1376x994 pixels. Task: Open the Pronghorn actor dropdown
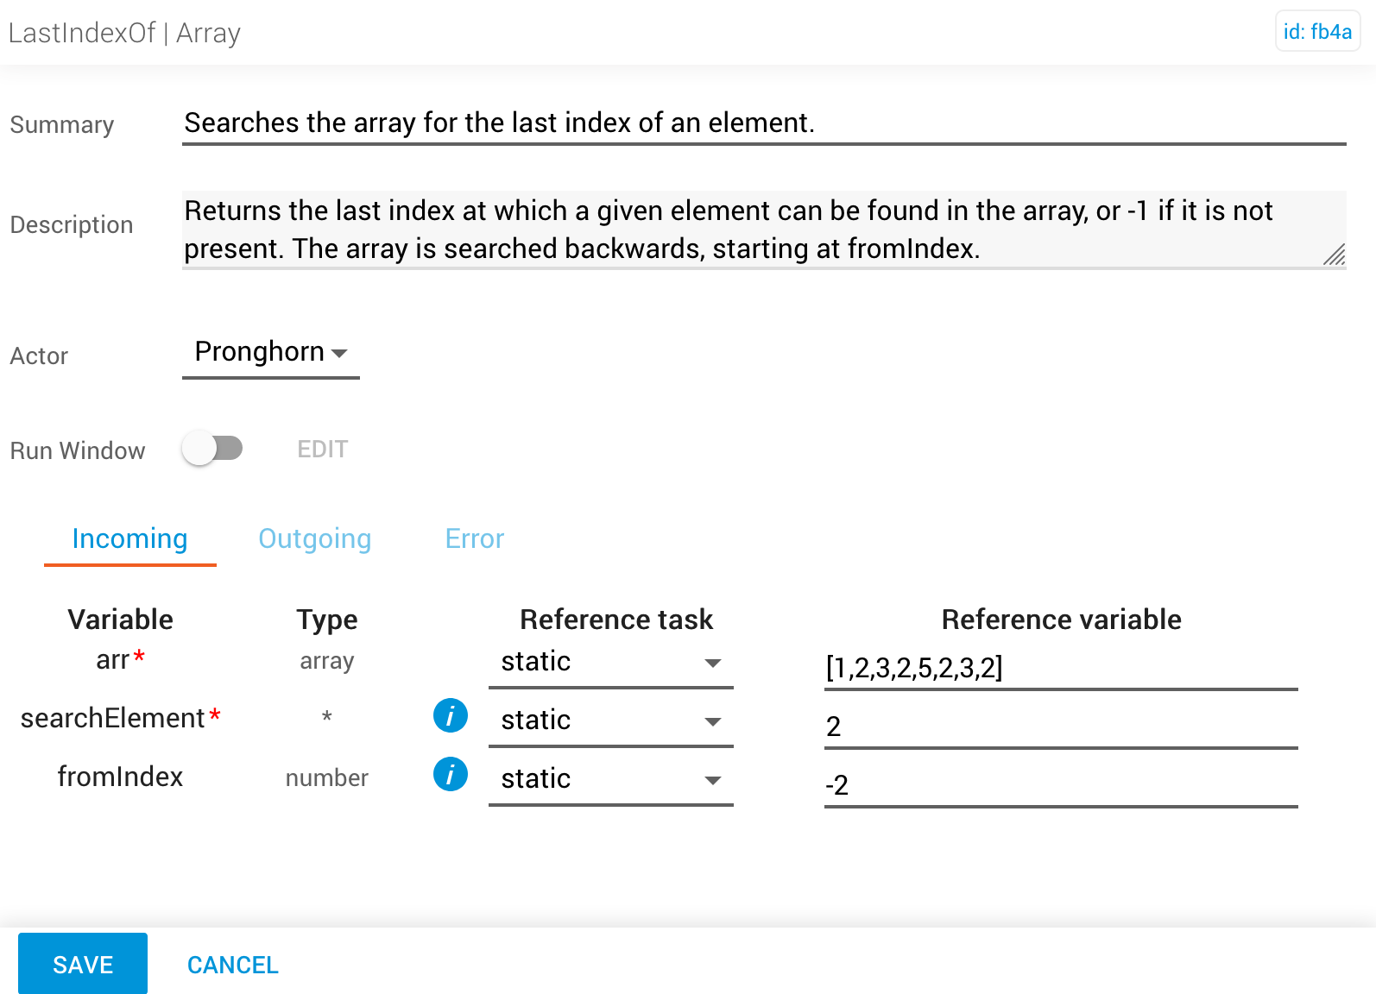tap(271, 353)
